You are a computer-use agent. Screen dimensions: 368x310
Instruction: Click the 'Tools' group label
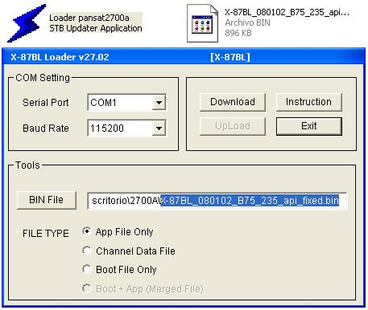[27, 165]
